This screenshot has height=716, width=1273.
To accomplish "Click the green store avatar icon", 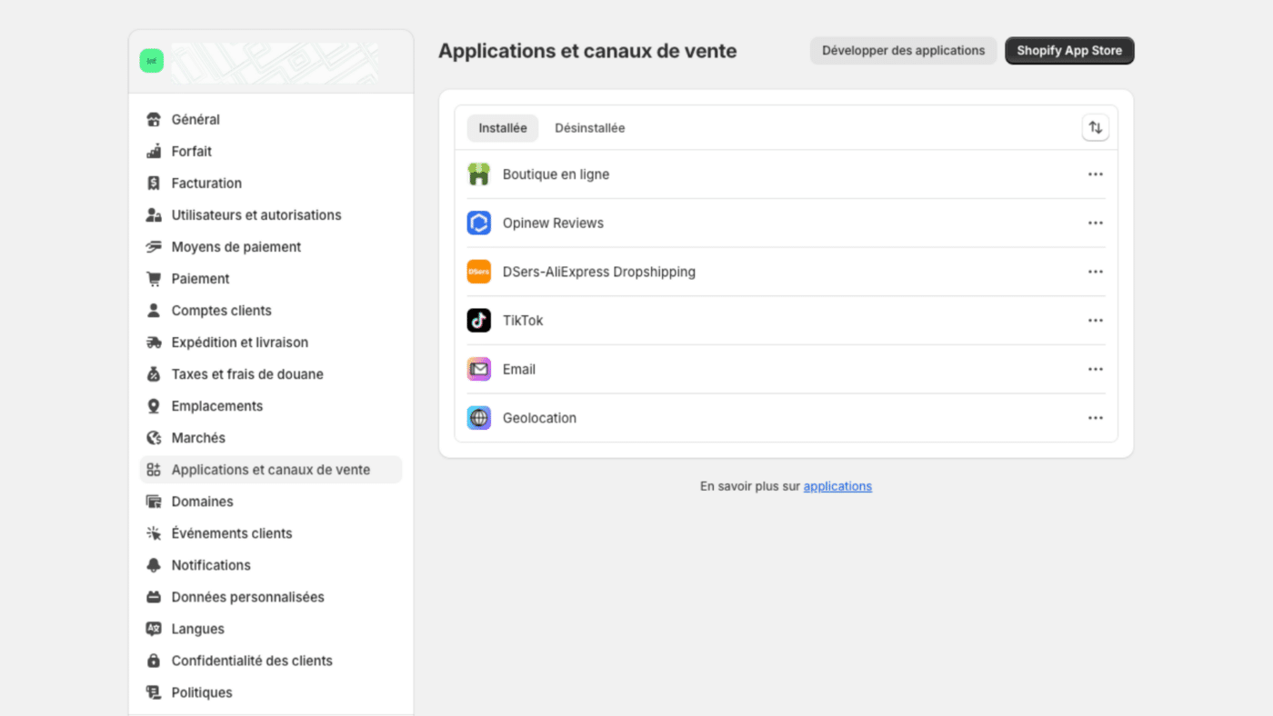I will (x=151, y=61).
